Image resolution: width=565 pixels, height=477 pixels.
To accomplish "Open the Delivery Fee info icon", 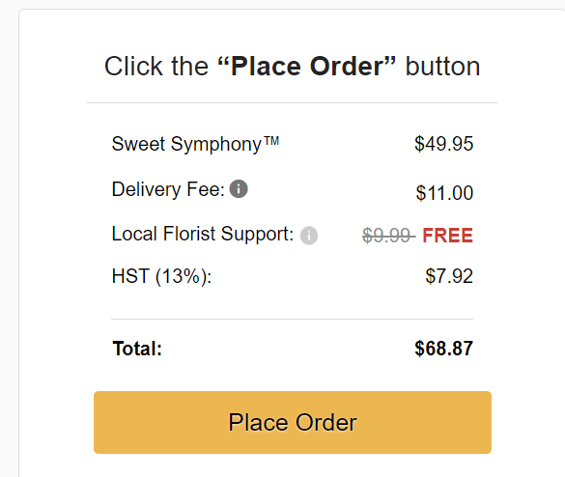I will 239,189.
